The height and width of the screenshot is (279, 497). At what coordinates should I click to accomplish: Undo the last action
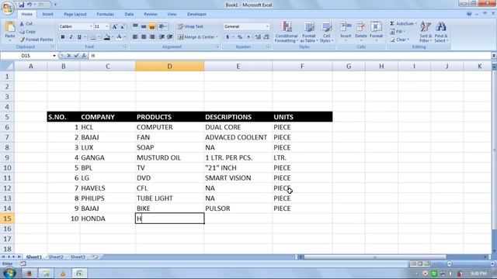[x=30, y=5]
